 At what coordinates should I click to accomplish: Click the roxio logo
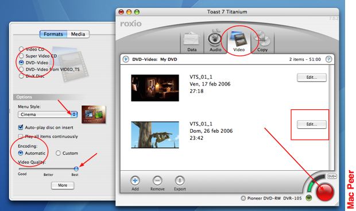(131, 24)
